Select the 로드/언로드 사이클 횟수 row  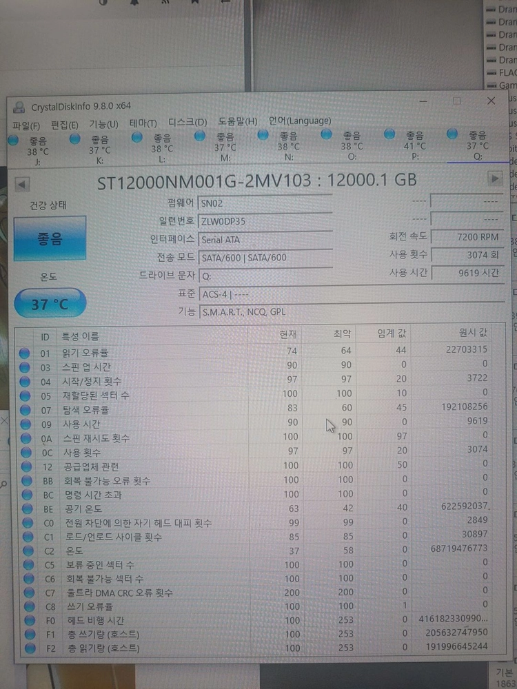pos(256,536)
